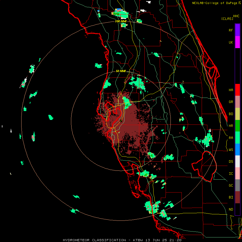Image resolution: width=242 pixels, height=242 pixels.
Task: Click the blue WS legend swatch
Action: 237,150
